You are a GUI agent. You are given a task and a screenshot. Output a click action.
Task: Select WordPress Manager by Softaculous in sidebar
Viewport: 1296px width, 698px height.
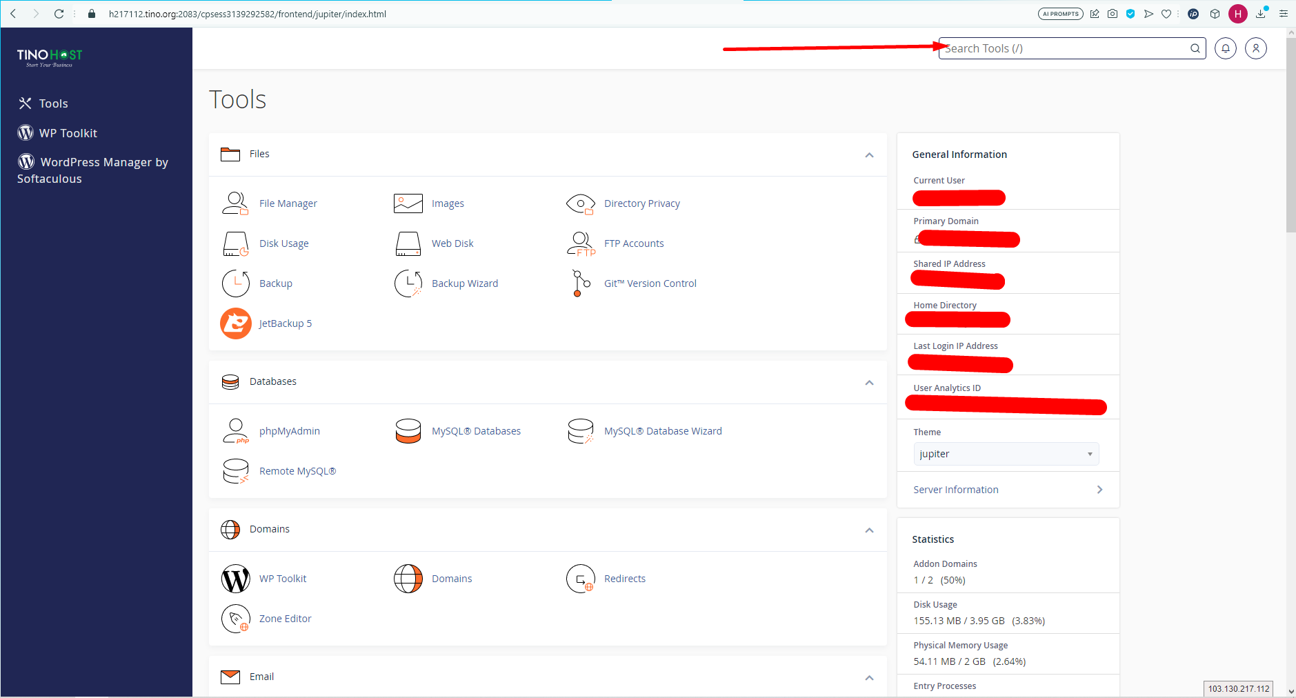pos(92,170)
